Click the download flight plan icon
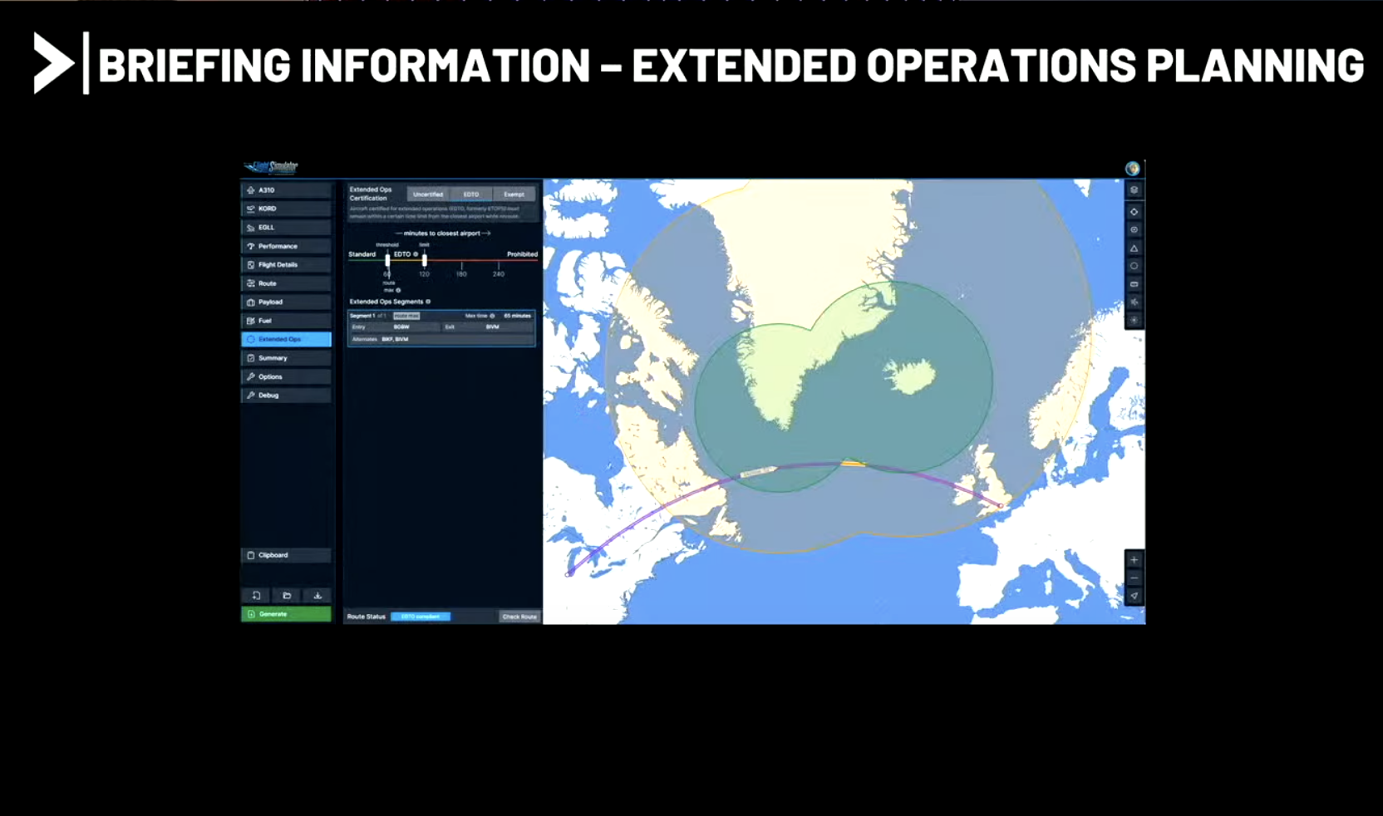The image size is (1383, 816). [x=317, y=596]
